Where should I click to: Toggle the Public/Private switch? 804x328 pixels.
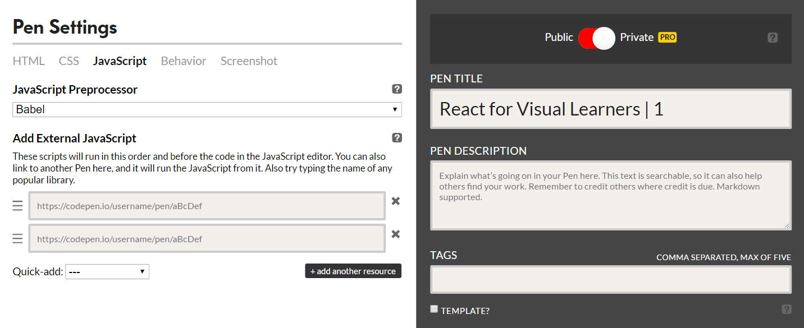(597, 38)
